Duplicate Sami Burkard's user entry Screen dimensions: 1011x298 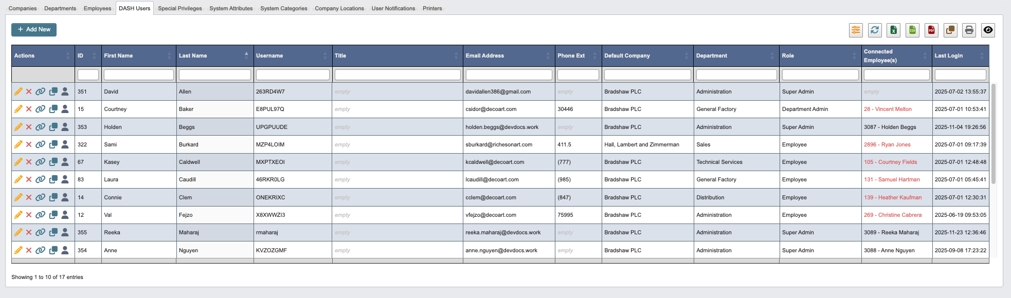point(53,144)
